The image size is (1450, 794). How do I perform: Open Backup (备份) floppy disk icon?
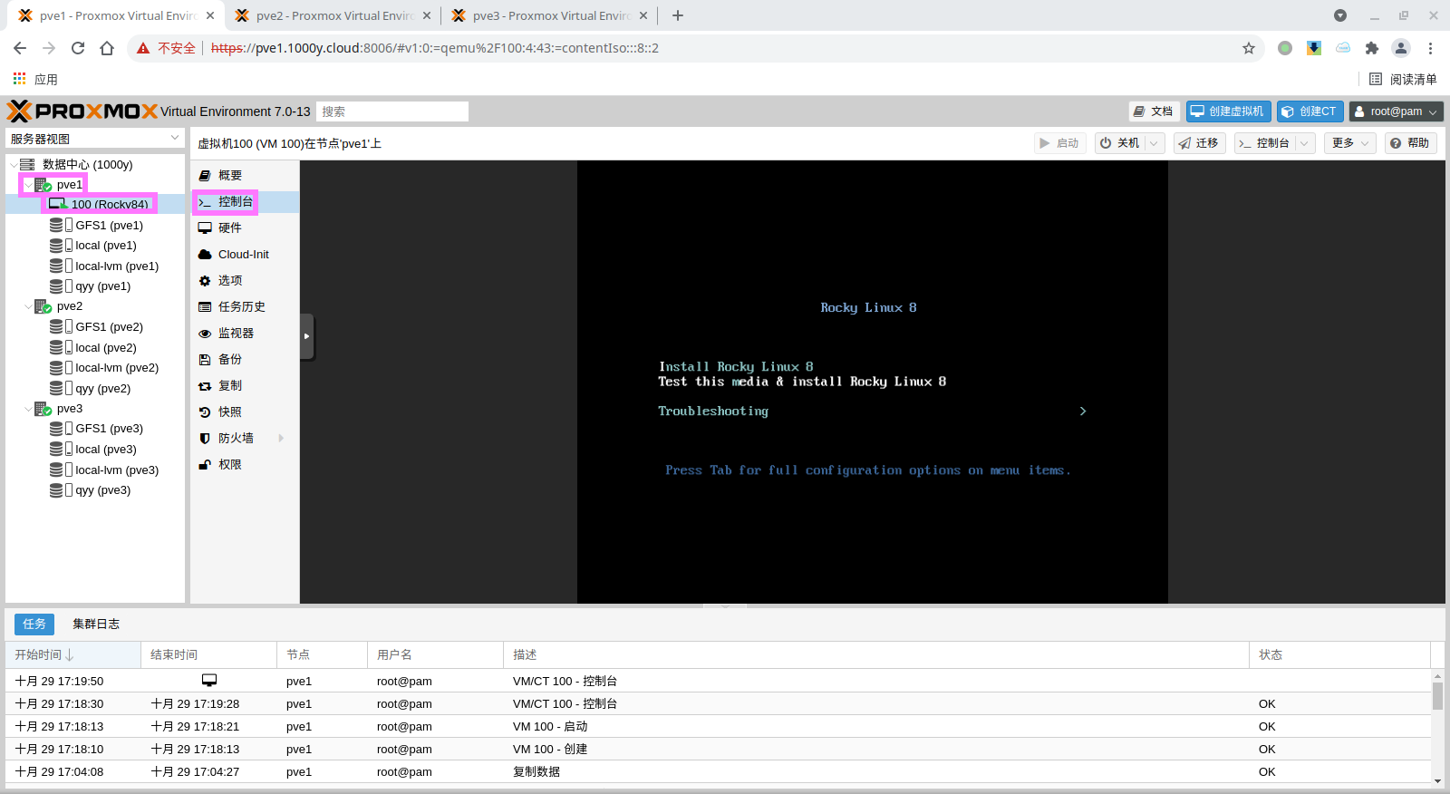(205, 360)
